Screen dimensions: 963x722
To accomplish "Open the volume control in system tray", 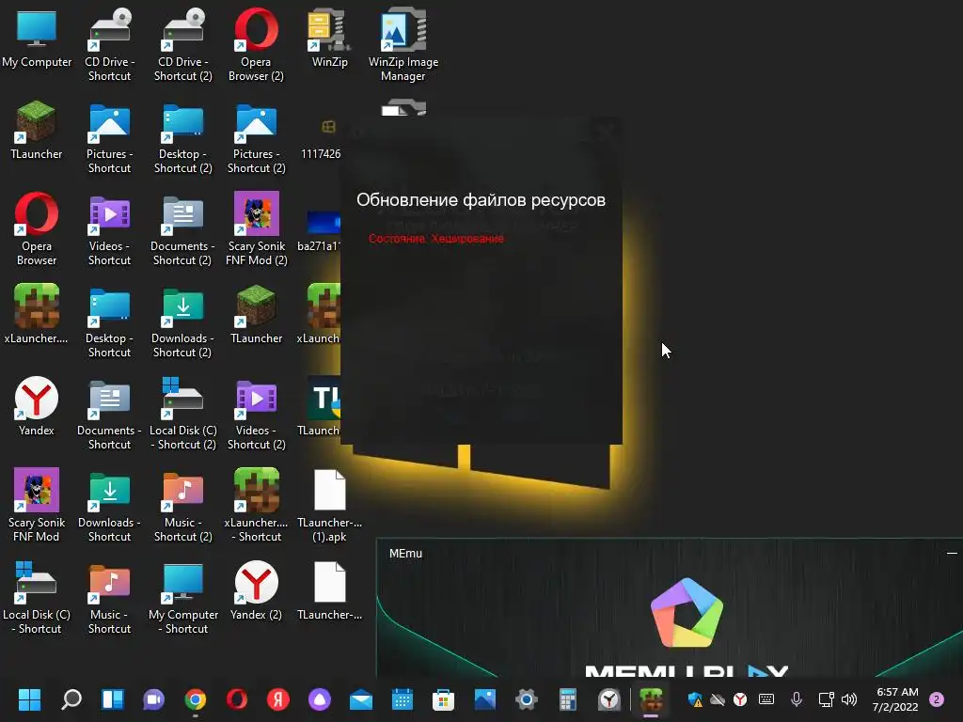I will point(849,699).
